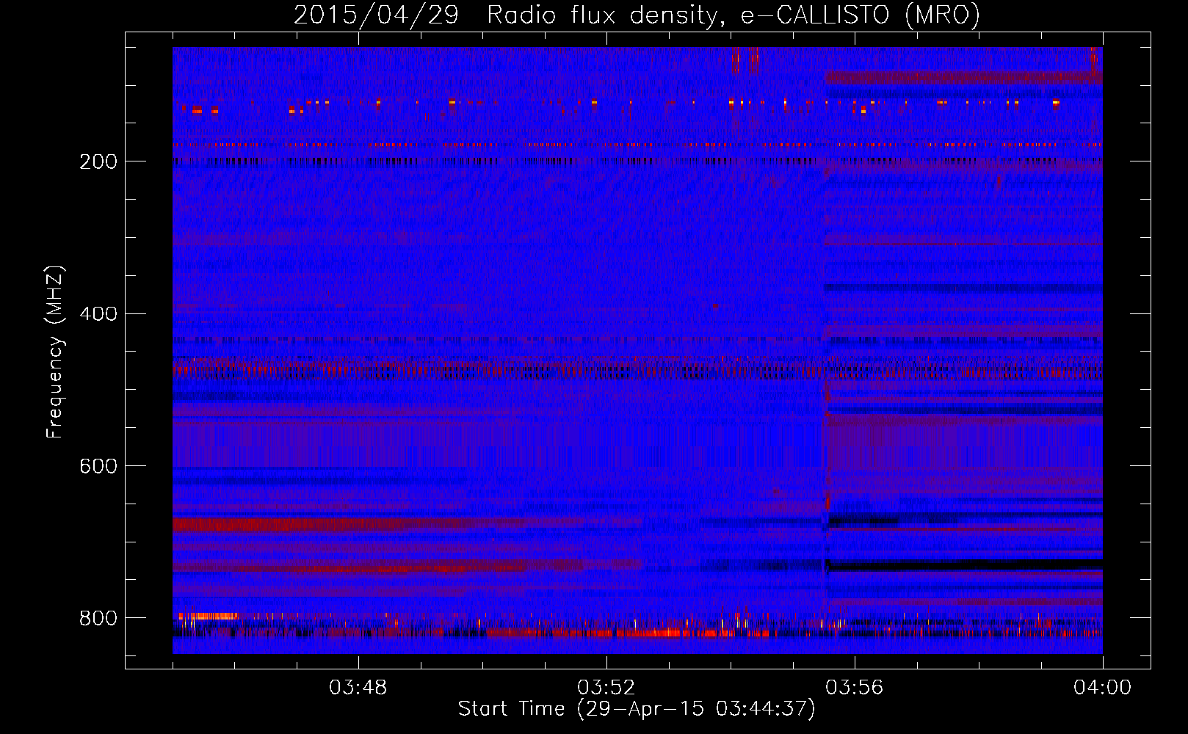1188x734 pixels.
Task: Click the 04:00 time tick label
Action: [x=1103, y=688]
